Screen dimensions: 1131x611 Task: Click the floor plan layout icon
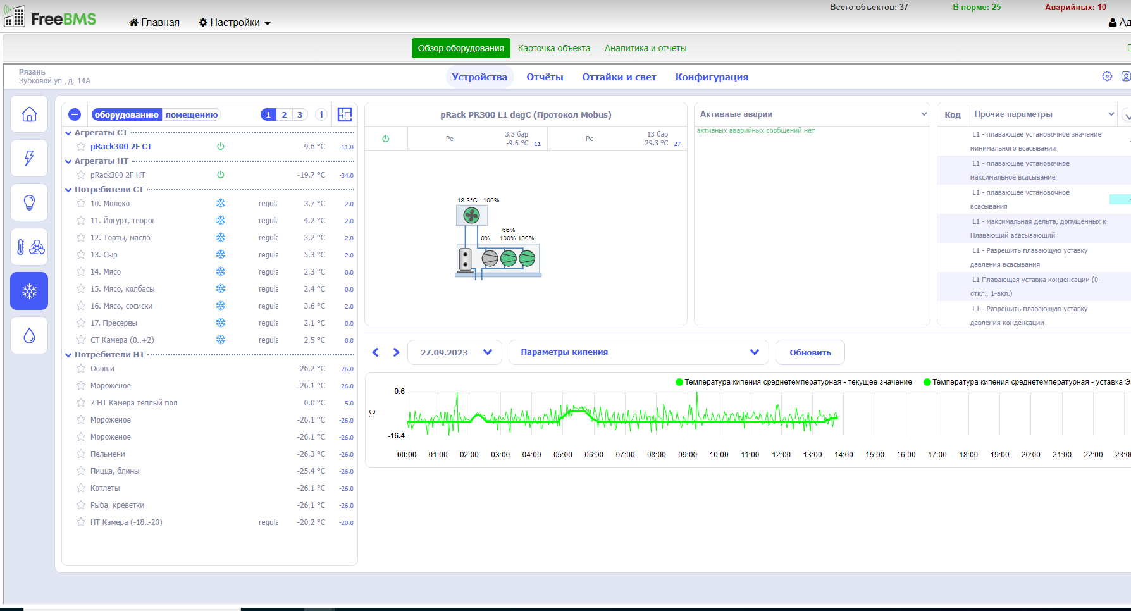point(345,114)
